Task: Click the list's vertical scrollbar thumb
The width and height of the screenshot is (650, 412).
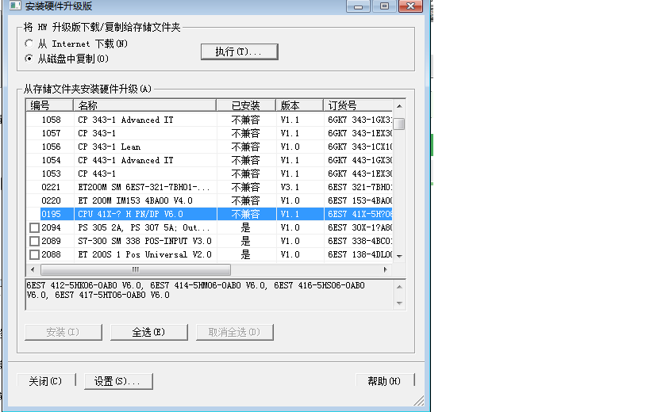Action: pyautogui.click(x=399, y=124)
